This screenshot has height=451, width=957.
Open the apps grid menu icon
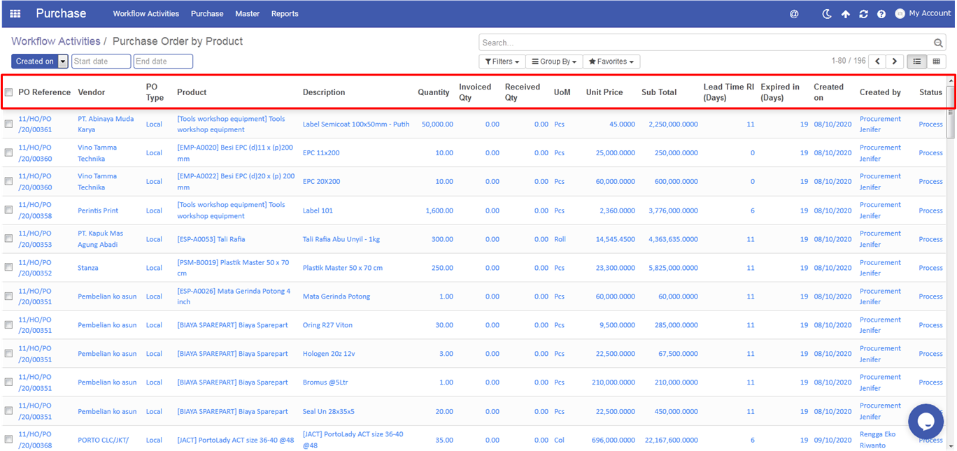[15, 13]
